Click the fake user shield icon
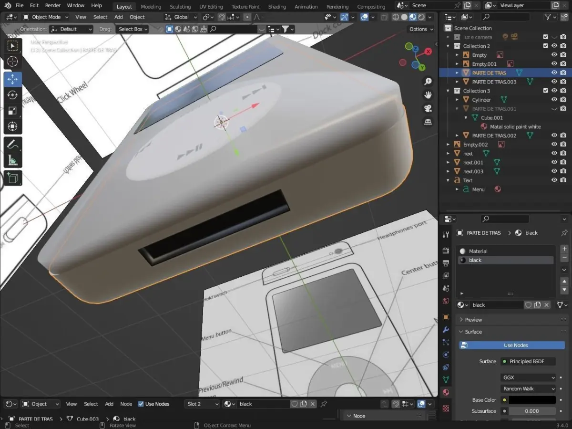 click(528, 305)
